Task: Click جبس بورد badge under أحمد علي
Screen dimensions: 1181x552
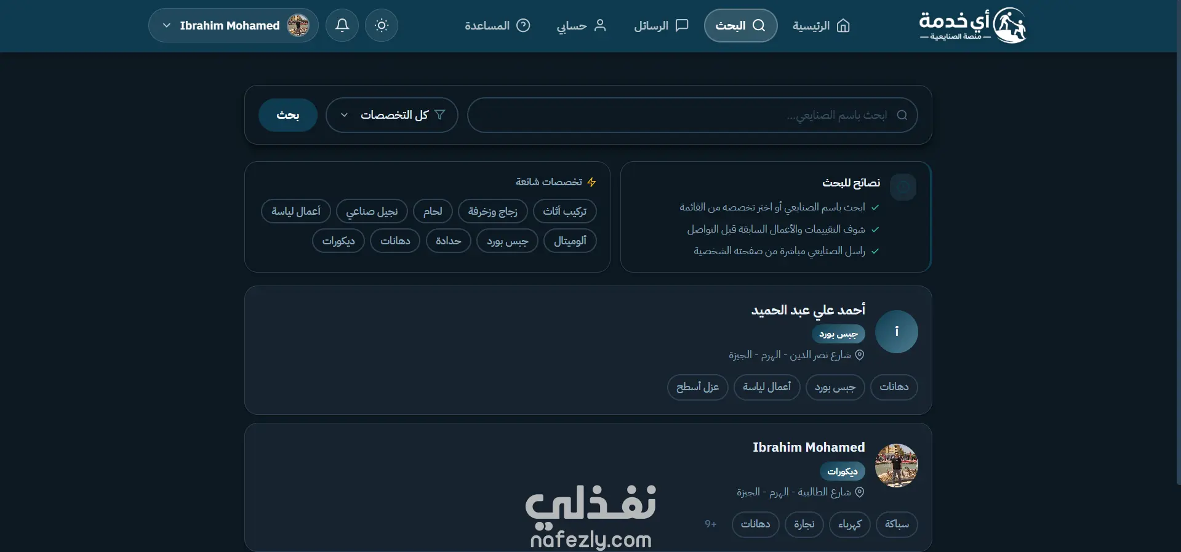Action: (838, 334)
